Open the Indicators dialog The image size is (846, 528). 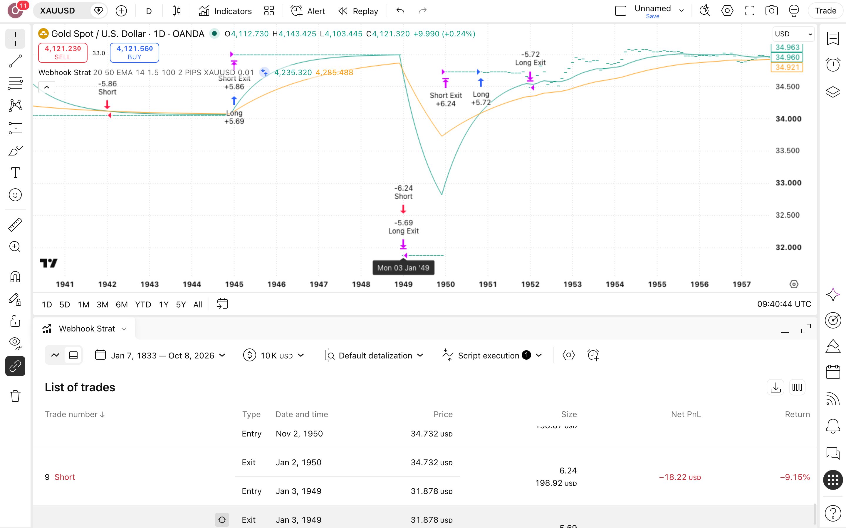click(225, 11)
